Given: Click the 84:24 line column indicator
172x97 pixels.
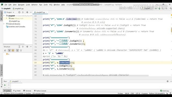Looking at the screenshot, I should [127, 93].
